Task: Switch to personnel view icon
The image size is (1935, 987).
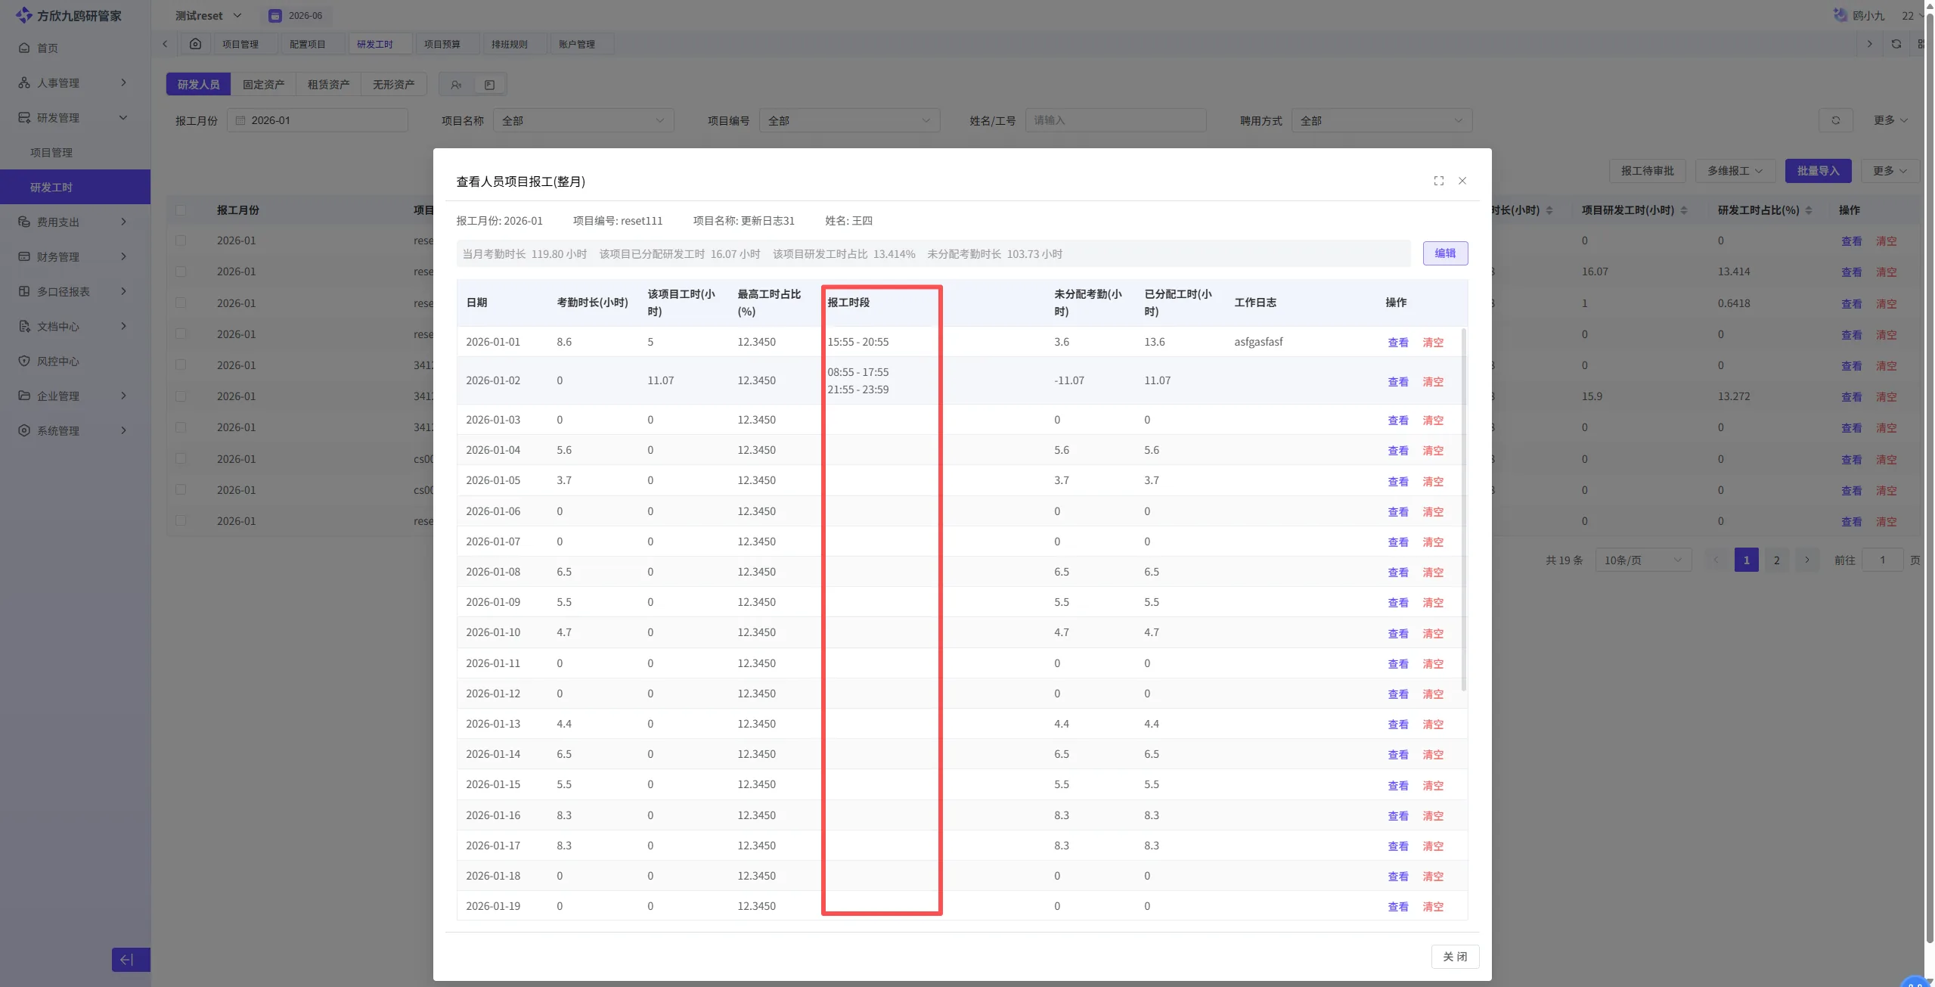Action: coord(456,85)
